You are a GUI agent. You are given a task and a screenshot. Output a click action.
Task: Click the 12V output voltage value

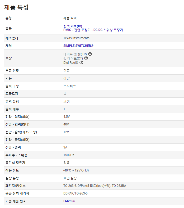(x=66, y=132)
